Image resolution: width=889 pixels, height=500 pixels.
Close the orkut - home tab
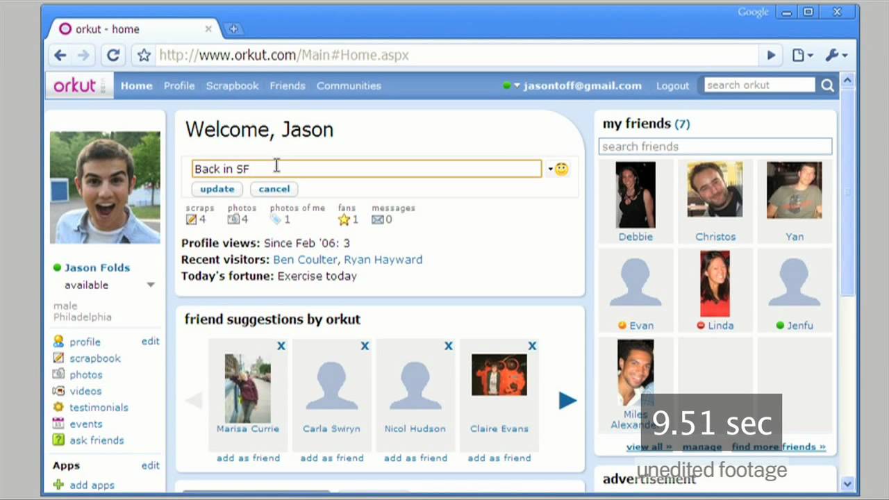(208, 29)
